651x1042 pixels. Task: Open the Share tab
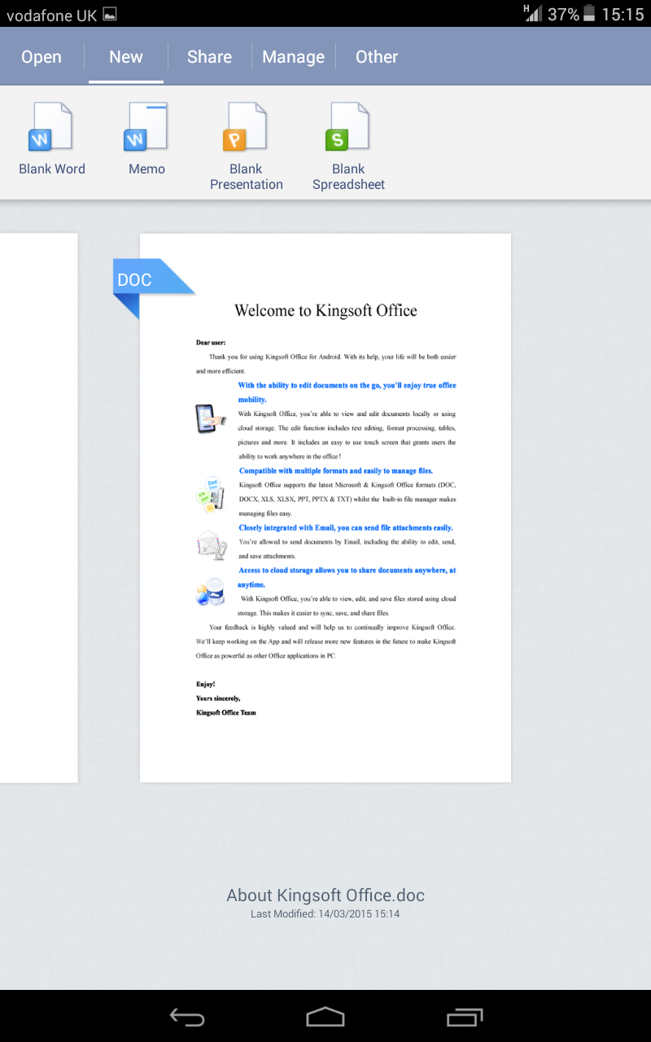pos(209,57)
